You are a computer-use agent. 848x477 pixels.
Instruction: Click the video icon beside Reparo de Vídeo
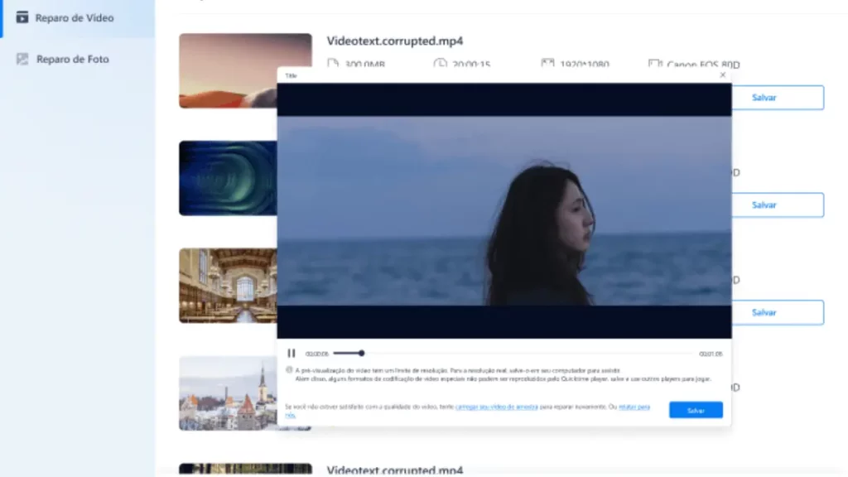click(22, 17)
